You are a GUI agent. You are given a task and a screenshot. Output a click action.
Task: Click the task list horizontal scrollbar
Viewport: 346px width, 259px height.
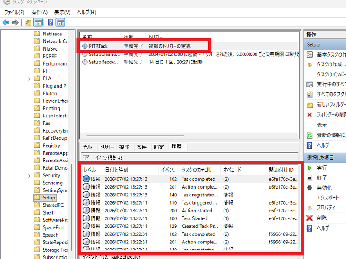[x=135, y=136]
